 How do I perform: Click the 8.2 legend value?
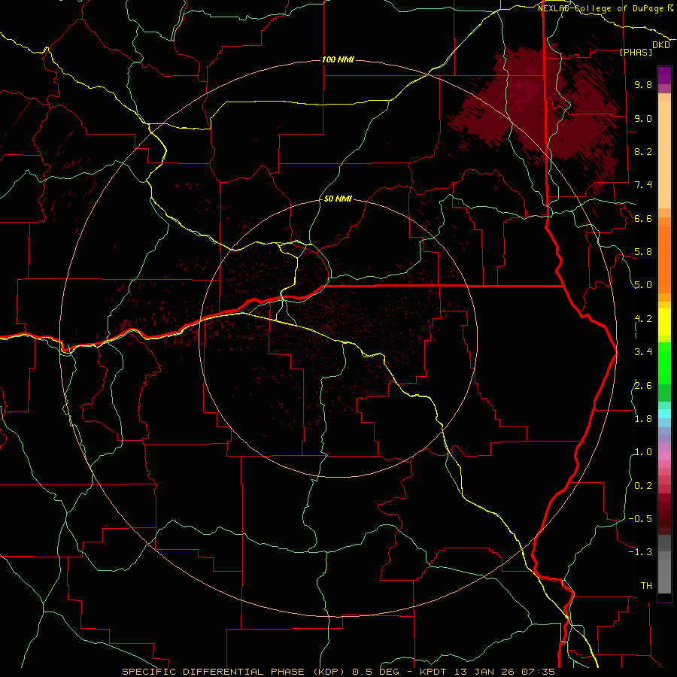[643, 151]
